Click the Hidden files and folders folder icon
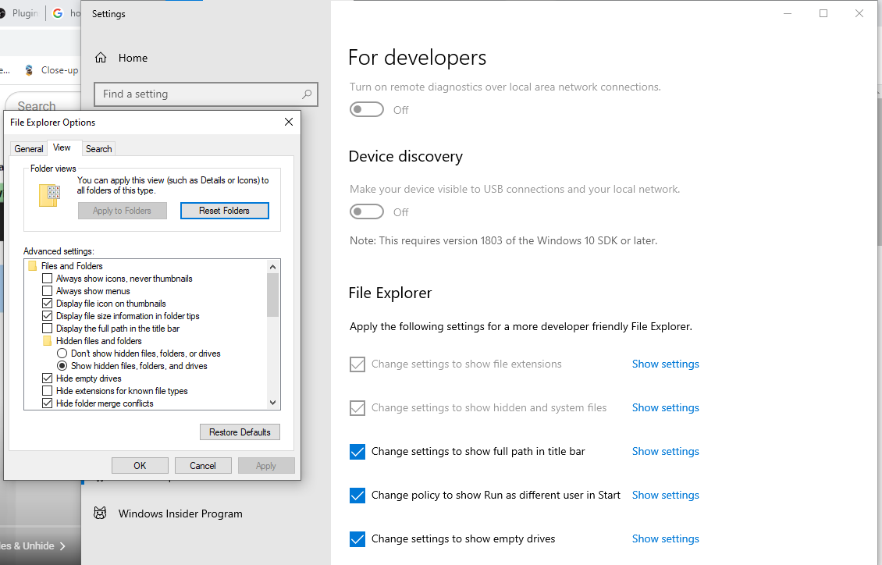882x565 pixels. 48,340
